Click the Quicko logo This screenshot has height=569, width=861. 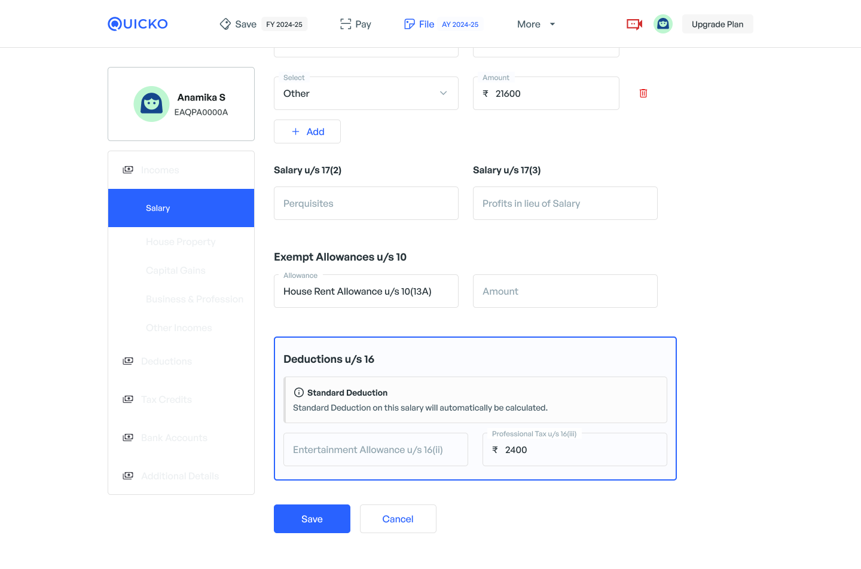pos(138,24)
